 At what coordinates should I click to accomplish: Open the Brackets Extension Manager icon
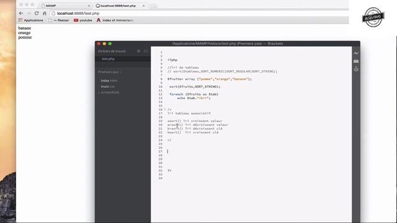click(x=356, y=61)
